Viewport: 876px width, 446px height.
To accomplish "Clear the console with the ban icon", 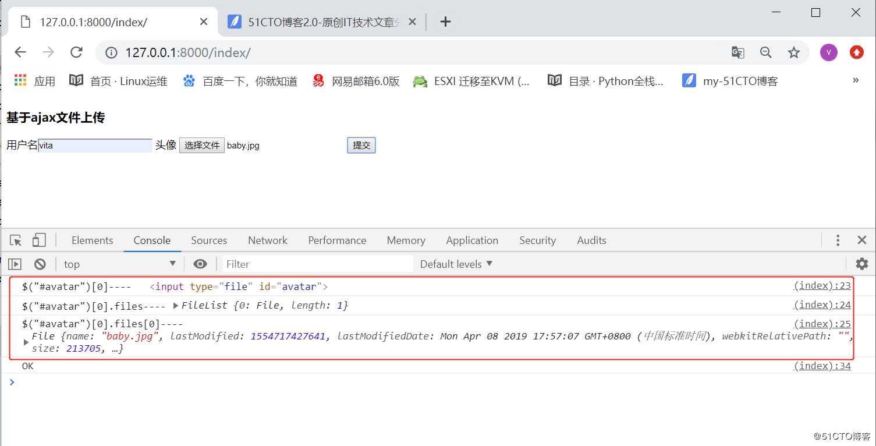I will click(40, 264).
